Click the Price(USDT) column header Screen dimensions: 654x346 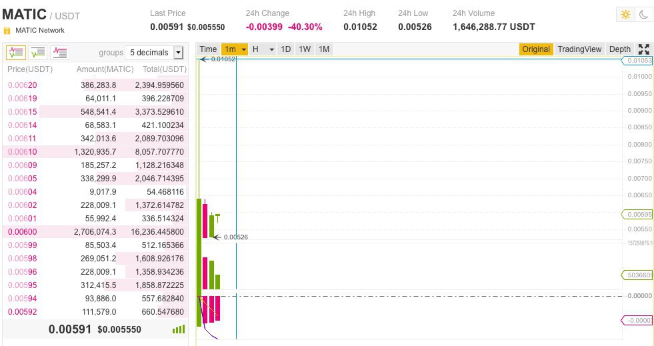pos(30,69)
